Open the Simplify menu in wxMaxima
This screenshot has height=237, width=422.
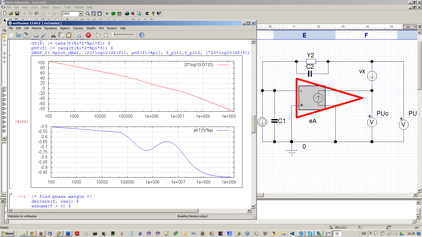tap(91, 28)
